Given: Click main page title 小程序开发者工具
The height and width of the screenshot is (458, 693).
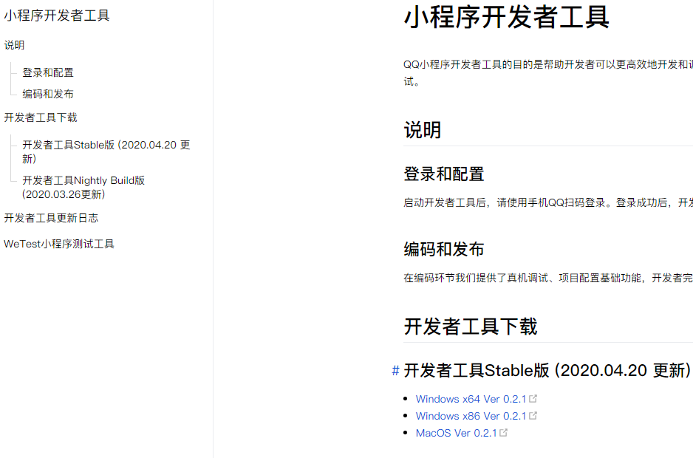Looking at the screenshot, I should (x=507, y=17).
